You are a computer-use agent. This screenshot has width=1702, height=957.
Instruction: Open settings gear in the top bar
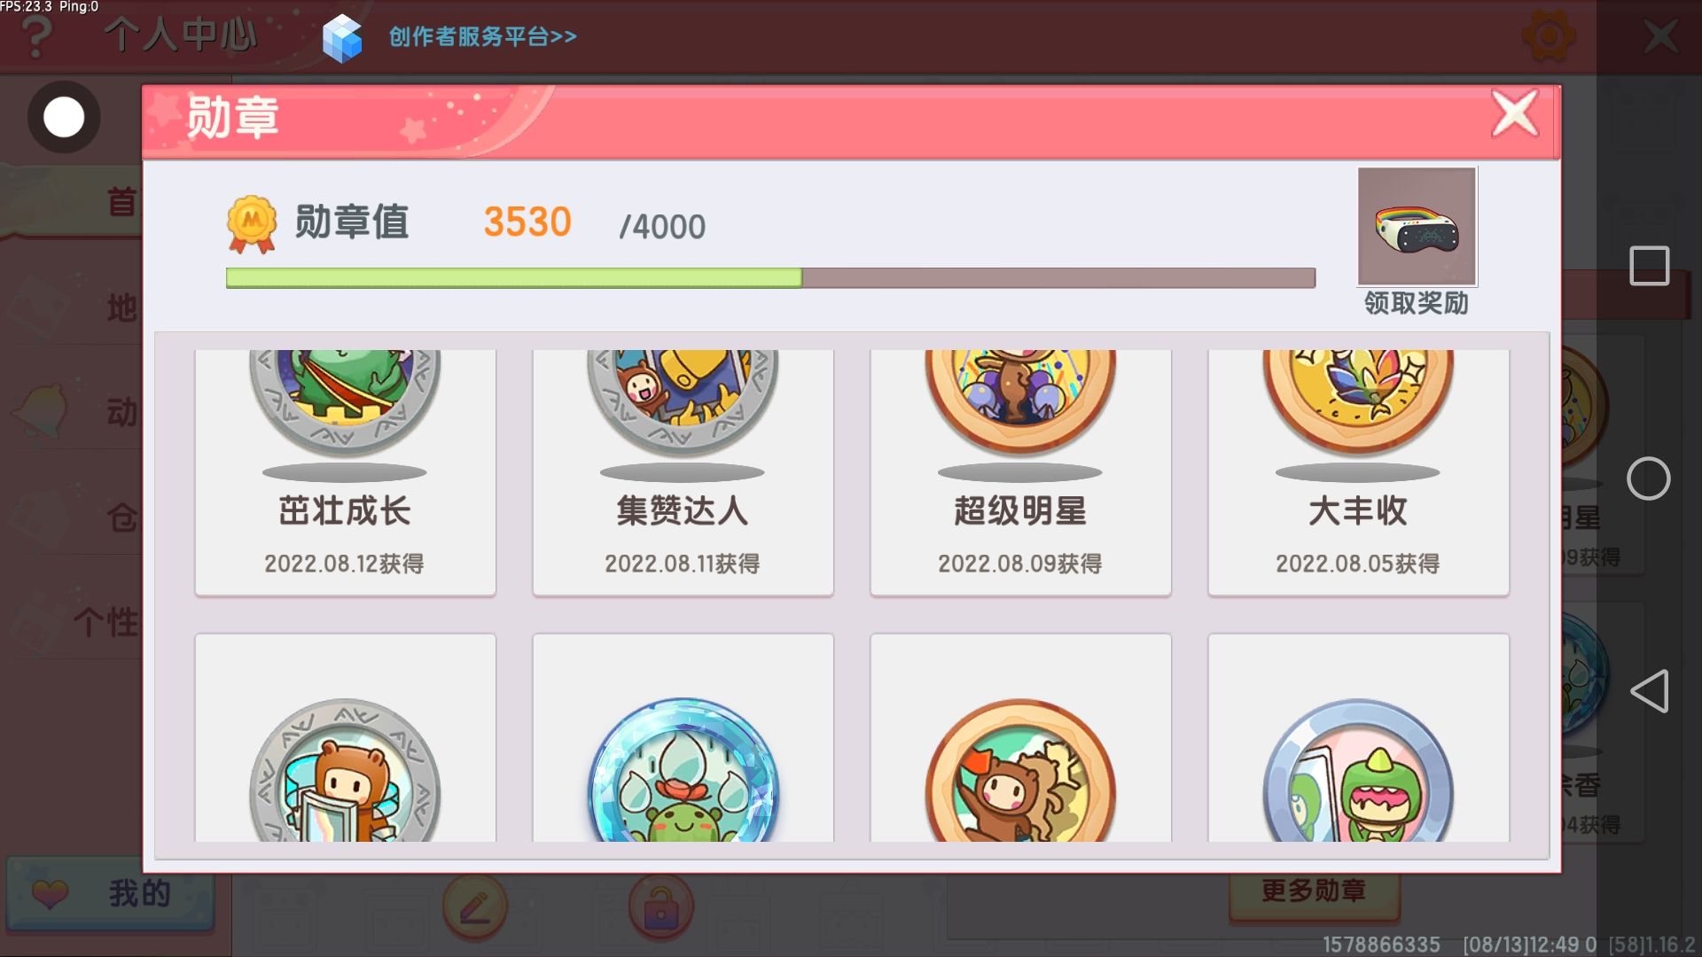click(x=1548, y=36)
